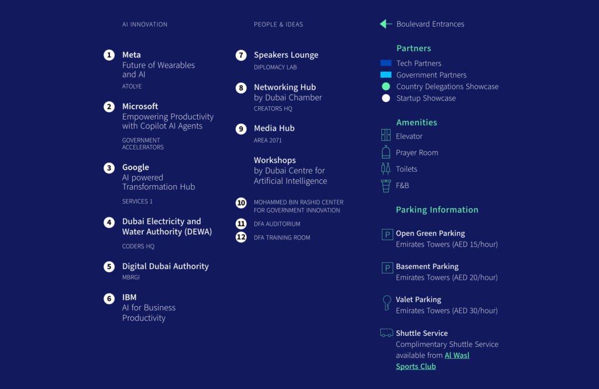Click the Digital Dubai Authority text
Image resolution: width=599 pixels, height=389 pixels.
166,266
